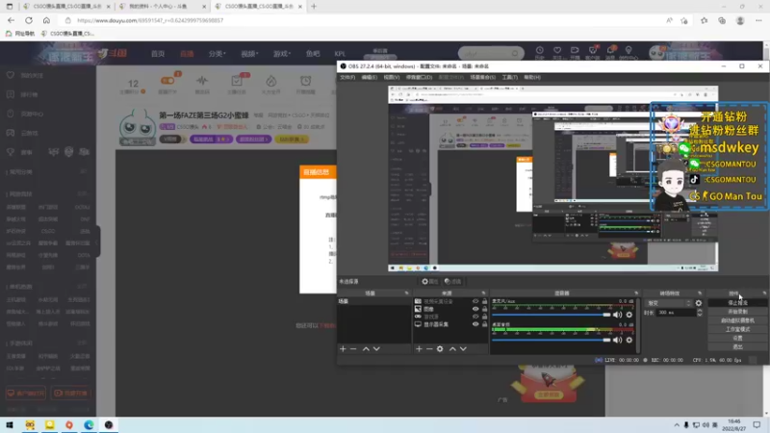Open Douyu 视频 video dropdown

pos(249,54)
